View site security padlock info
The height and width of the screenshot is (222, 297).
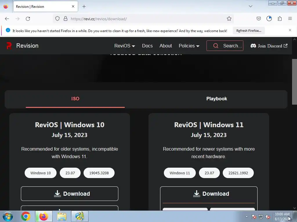[x=66, y=19]
